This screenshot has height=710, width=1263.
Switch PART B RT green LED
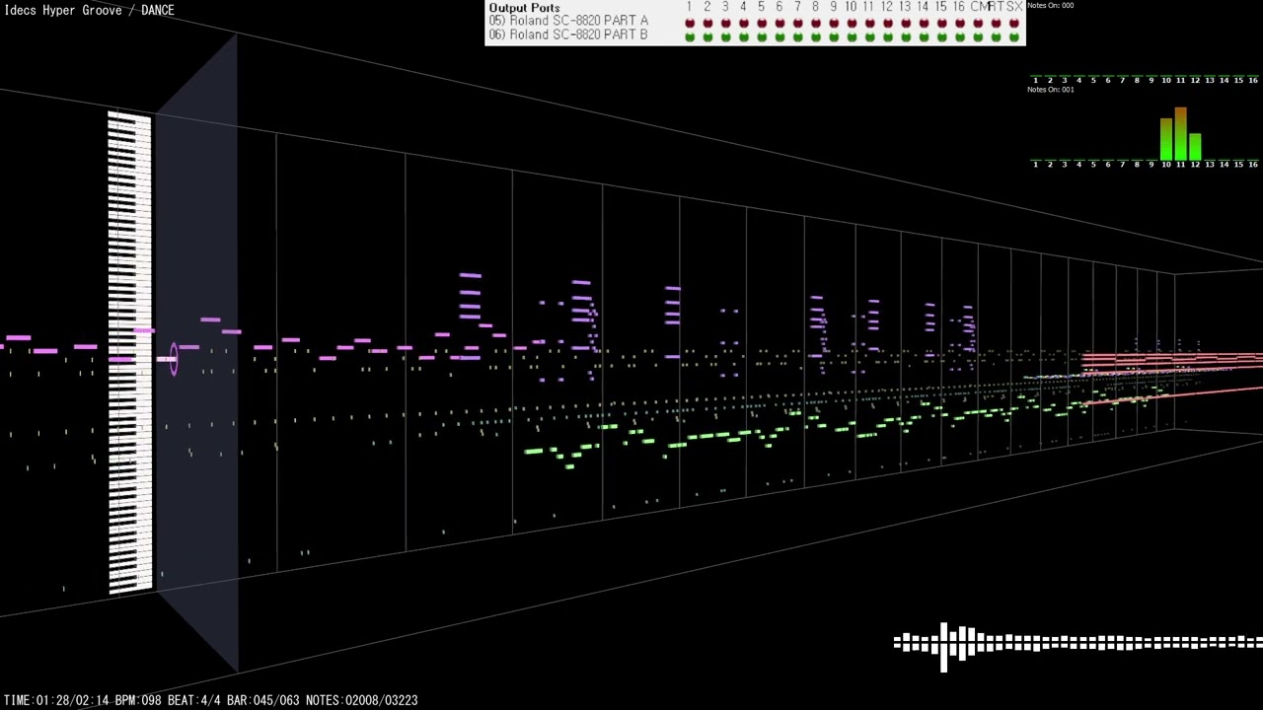point(996,36)
